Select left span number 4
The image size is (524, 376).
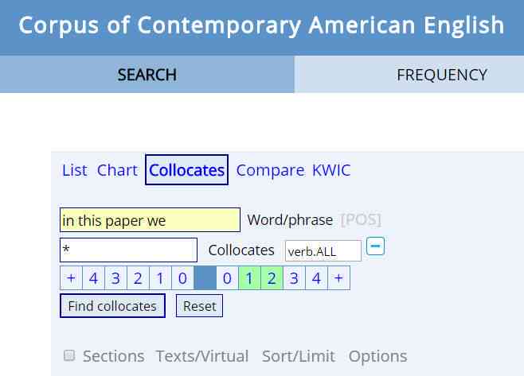click(94, 278)
